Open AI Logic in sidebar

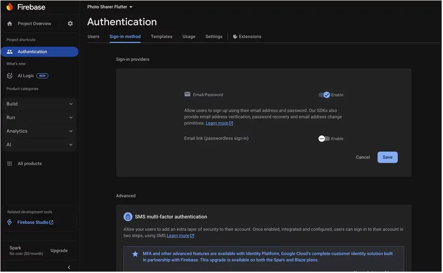point(28,76)
